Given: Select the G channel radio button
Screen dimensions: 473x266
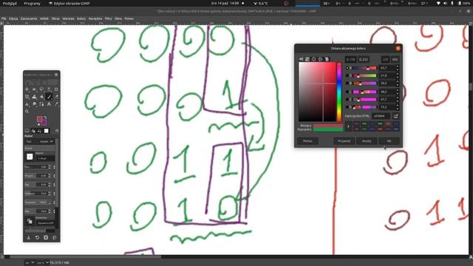Looking at the screenshot, I should pos(347,75).
